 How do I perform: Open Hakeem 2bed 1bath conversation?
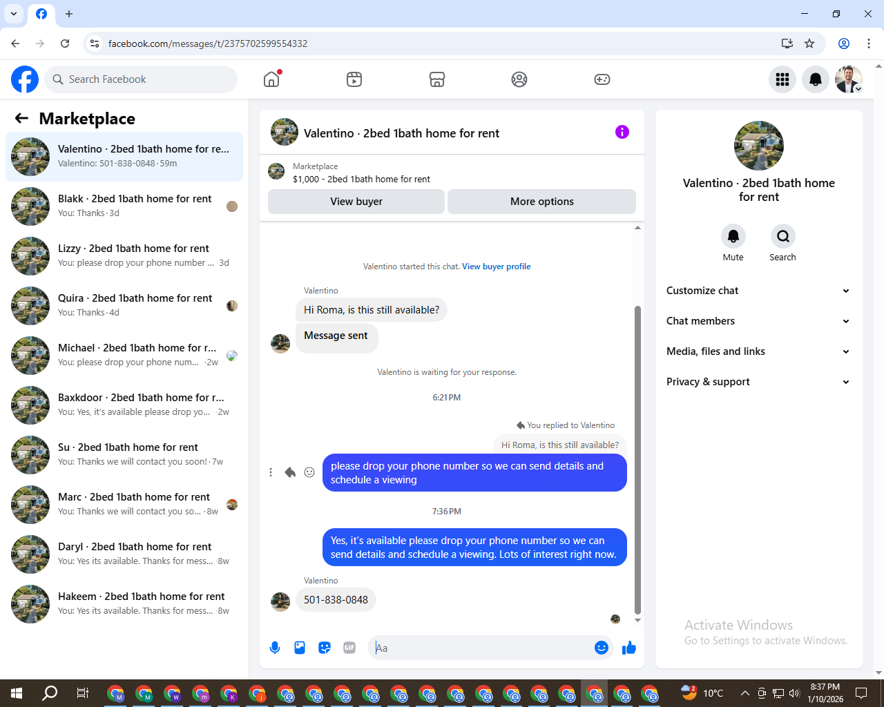point(124,604)
